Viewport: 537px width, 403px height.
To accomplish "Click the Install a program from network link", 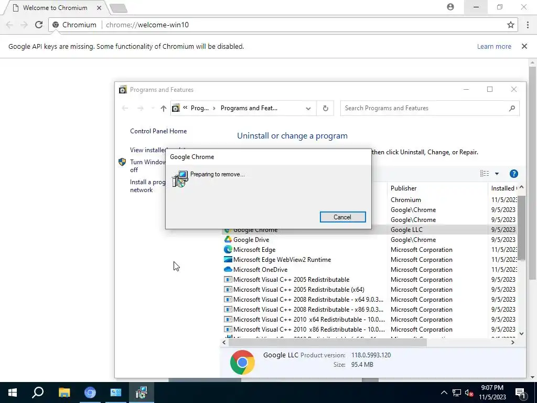I will [x=147, y=186].
